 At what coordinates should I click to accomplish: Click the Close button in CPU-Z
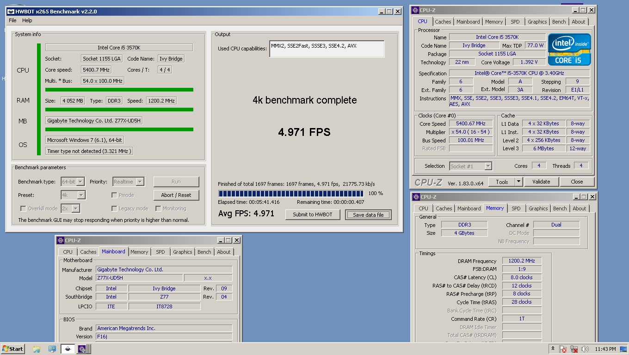coord(577,182)
